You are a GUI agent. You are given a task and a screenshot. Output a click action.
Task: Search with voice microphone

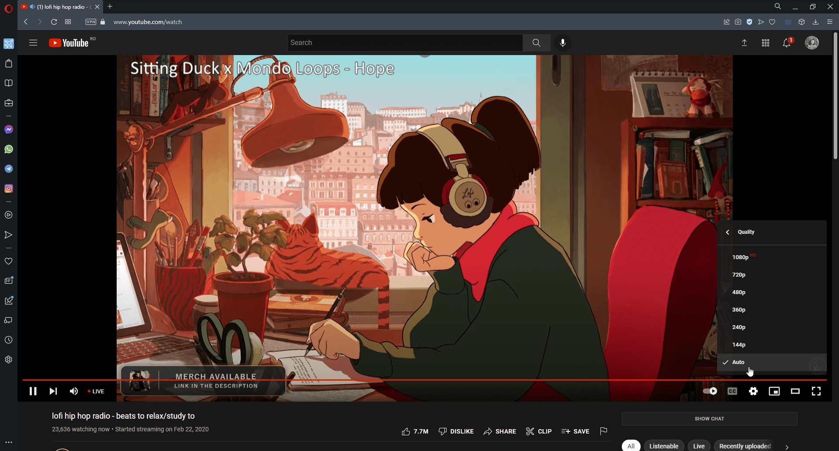[563, 43]
